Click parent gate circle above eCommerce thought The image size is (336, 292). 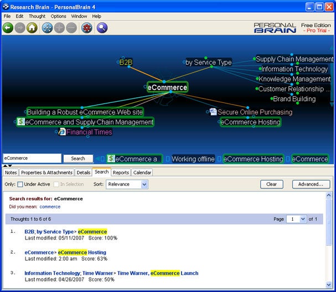164,81
